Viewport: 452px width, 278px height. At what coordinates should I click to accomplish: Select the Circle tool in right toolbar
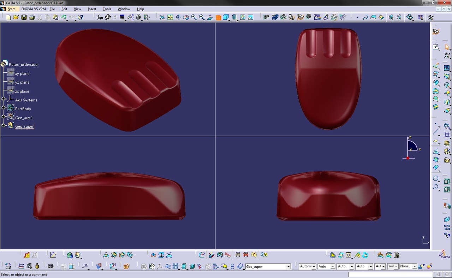coord(436,179)
